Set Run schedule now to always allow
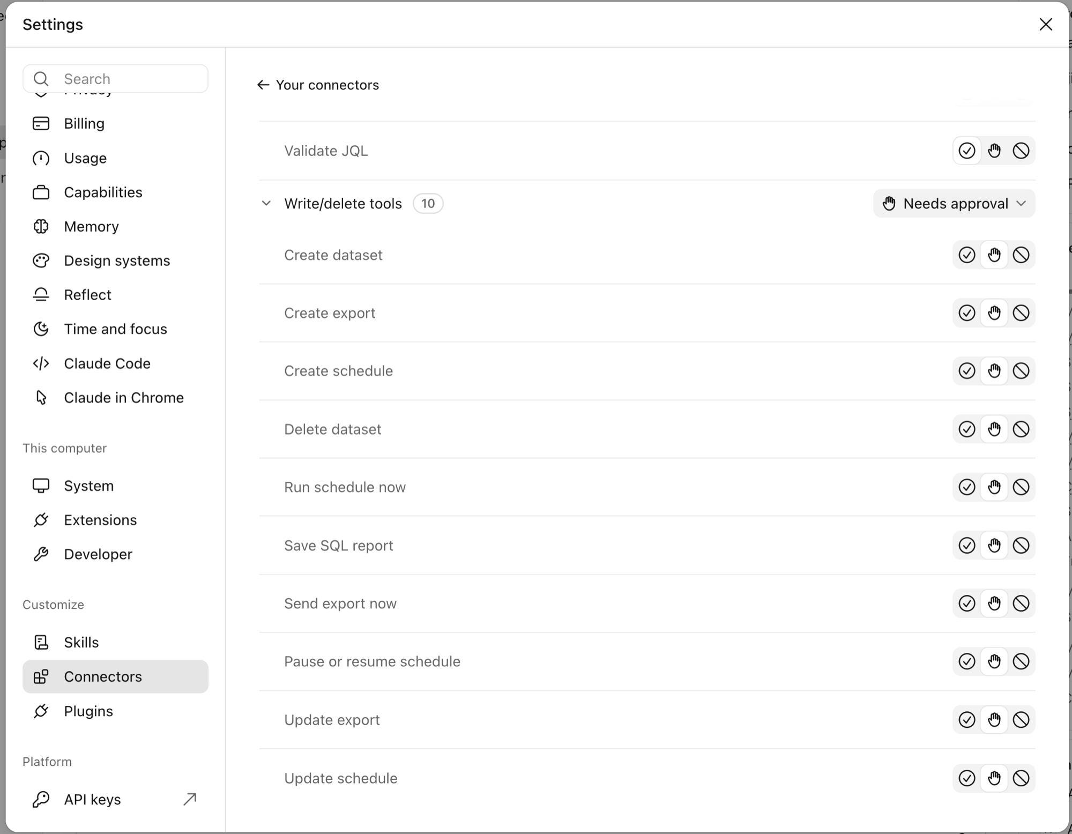Image resolution: width=1072 pixels, height=834 pixels. 966,487
